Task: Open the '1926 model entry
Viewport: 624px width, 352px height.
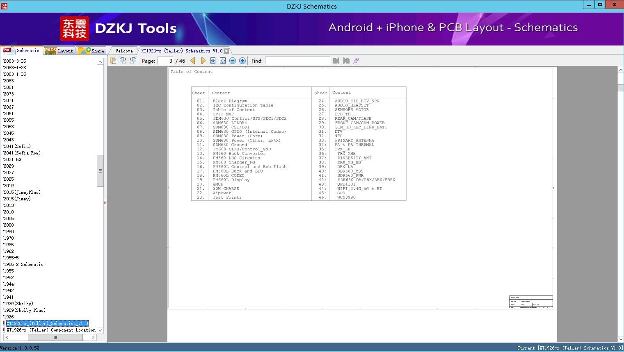Action: point(9,317)
